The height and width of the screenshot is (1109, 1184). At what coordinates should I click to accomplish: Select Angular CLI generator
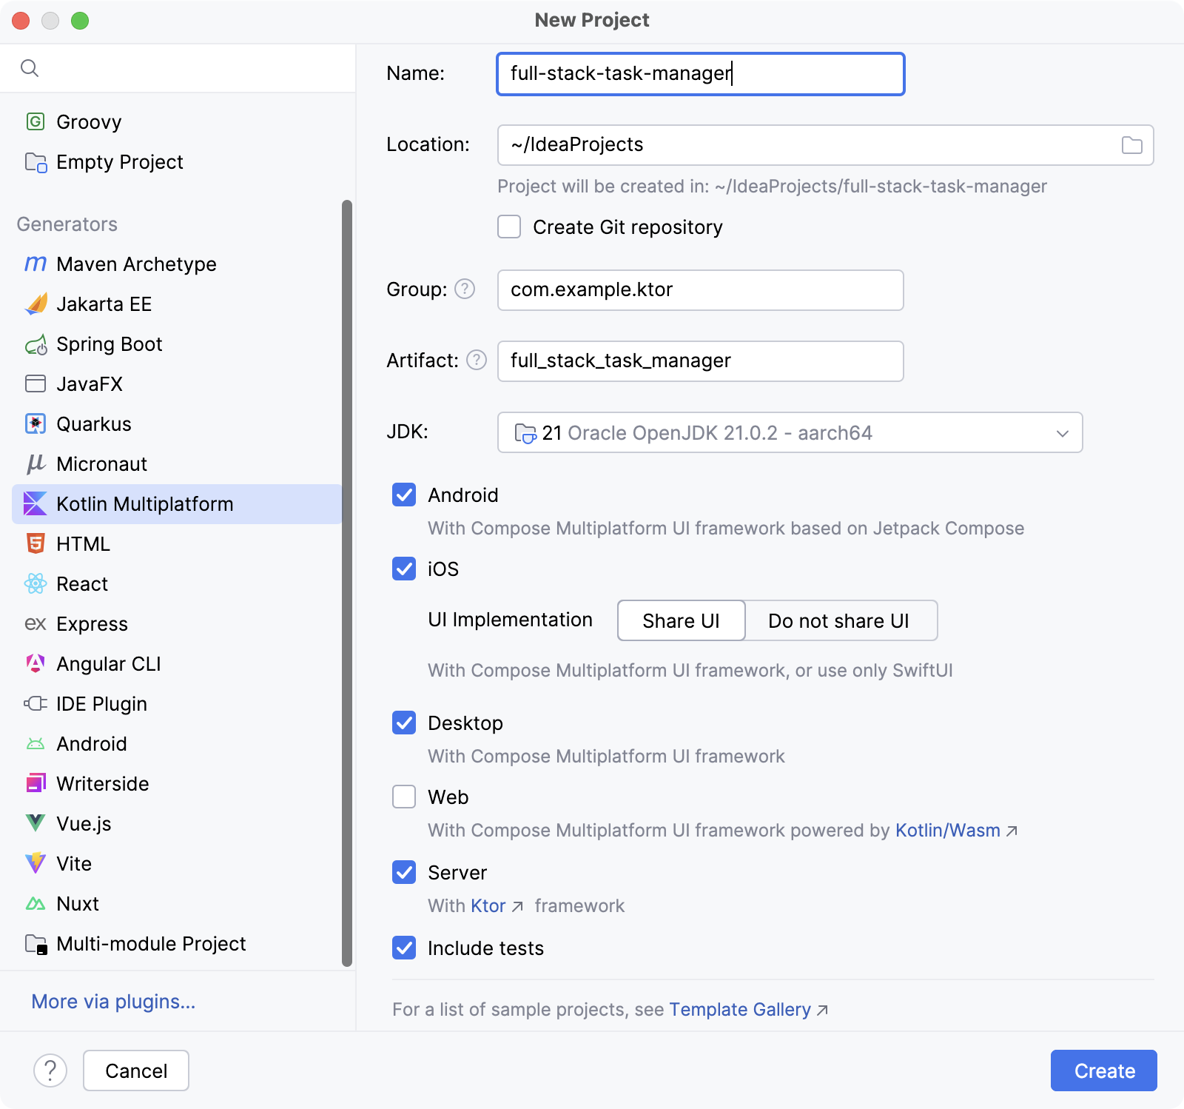click(x=177, y=664)
